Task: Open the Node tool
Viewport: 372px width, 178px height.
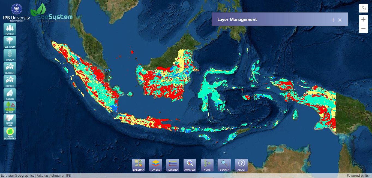Action: coord(207,165)
